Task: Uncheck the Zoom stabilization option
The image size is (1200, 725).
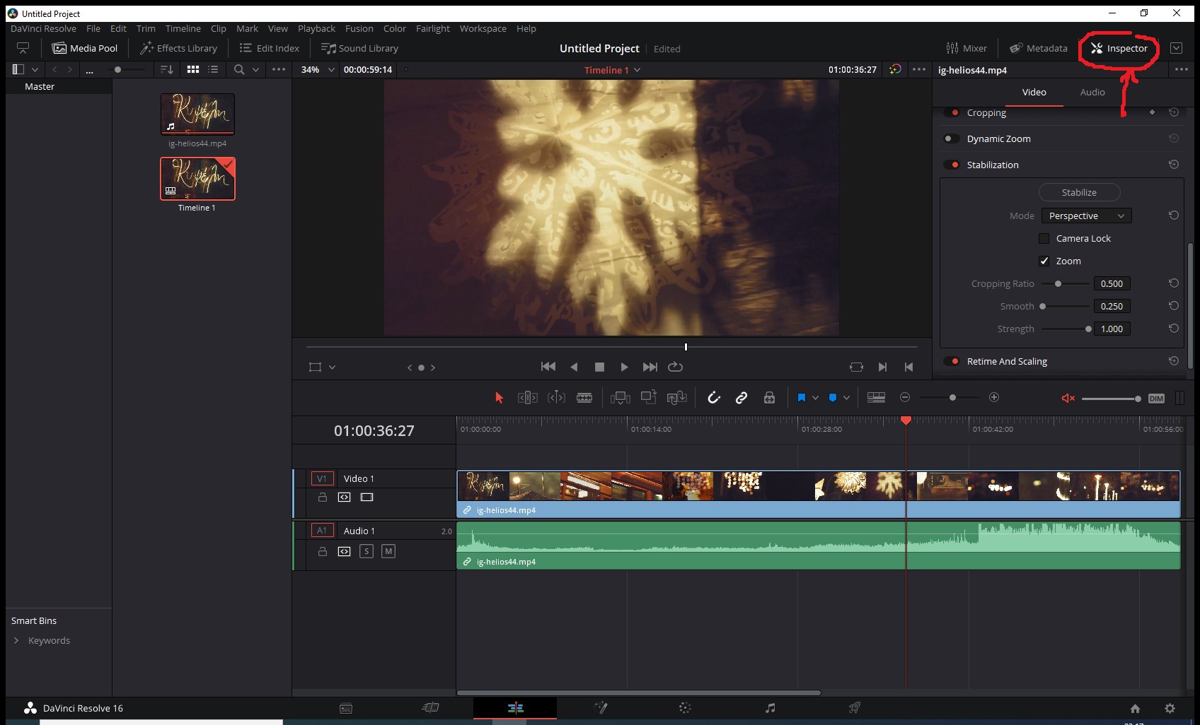Action: click(1044, 261)
